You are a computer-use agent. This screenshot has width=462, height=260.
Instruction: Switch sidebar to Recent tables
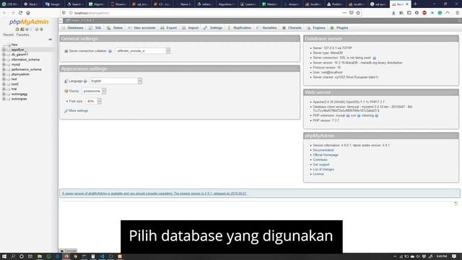tap(8, 35)
